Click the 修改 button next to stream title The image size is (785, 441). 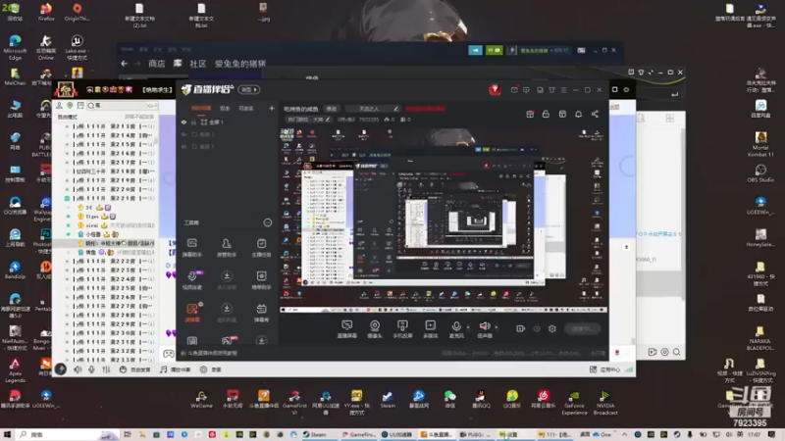coord(332,109)
